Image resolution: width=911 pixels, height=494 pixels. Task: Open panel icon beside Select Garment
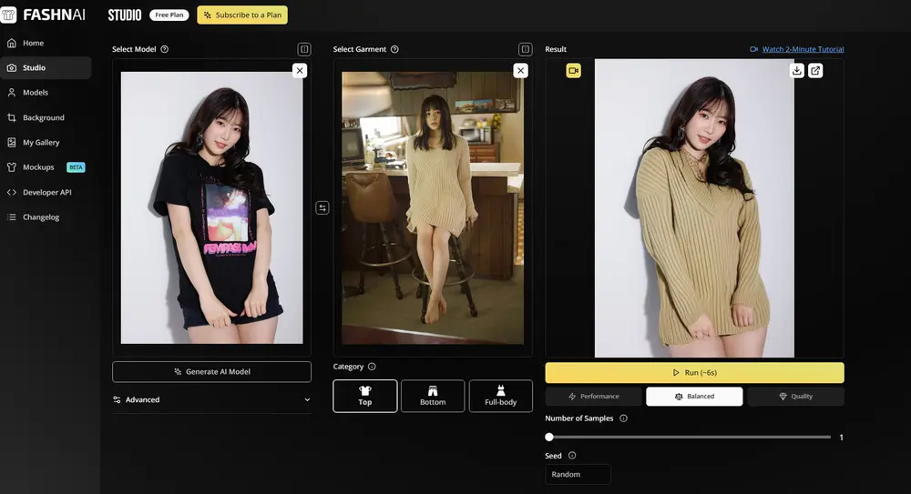pyautogui.click(x=525, y=49)
